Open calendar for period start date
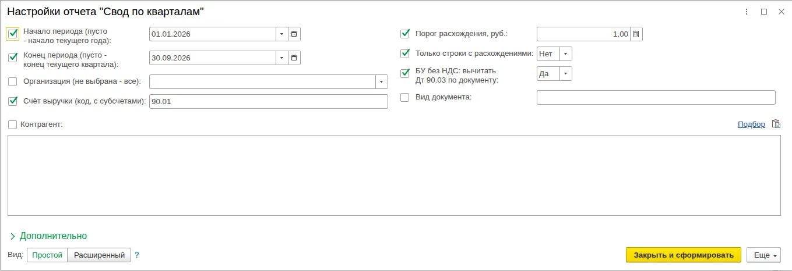792x271 pixels. 294,34
